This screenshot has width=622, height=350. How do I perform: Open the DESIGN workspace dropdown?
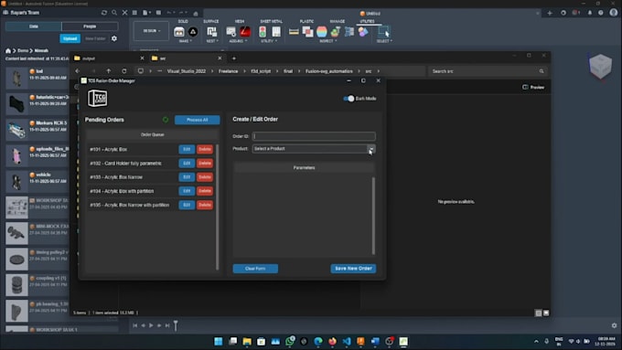151,30
